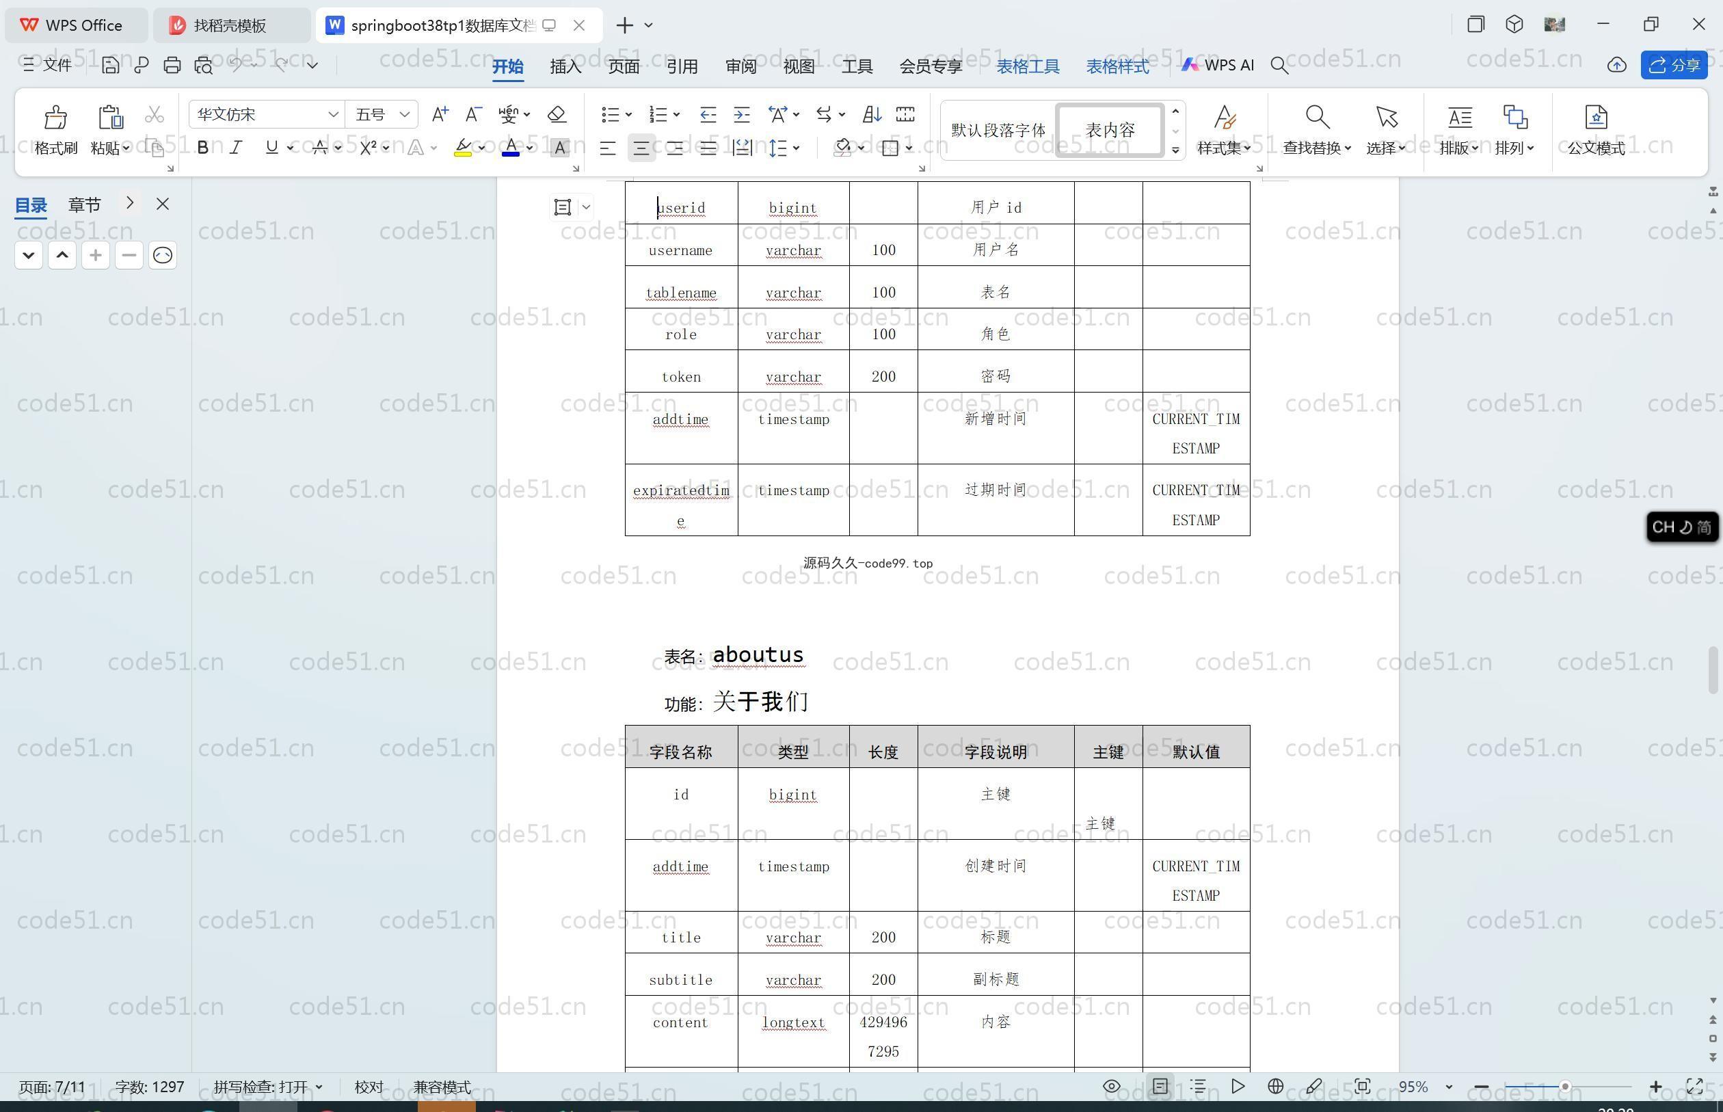Align text left

607,148
